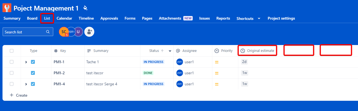Tick the row checkbox for PM1-1
358x111 pixels.
click(12, 62)
